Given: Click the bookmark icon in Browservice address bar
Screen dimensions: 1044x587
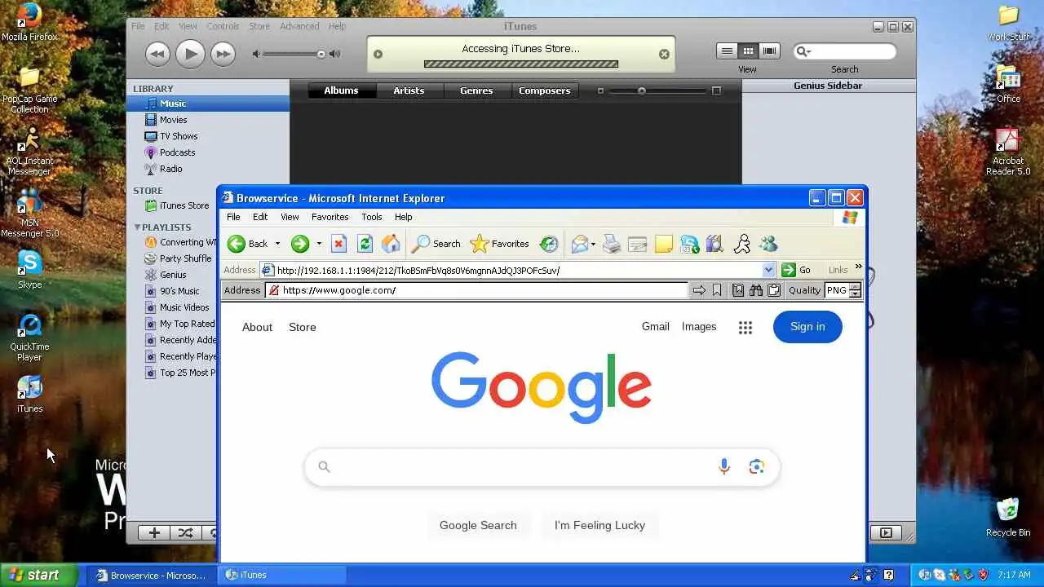Looking at the screenshot, I should point(717,290).
